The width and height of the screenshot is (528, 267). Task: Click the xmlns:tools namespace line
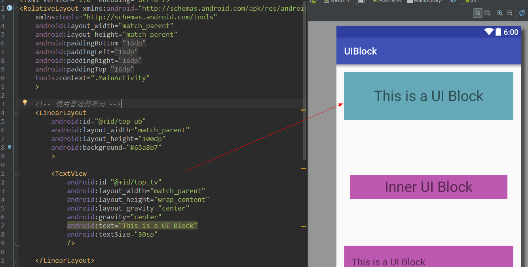click(x=126, y=17)
